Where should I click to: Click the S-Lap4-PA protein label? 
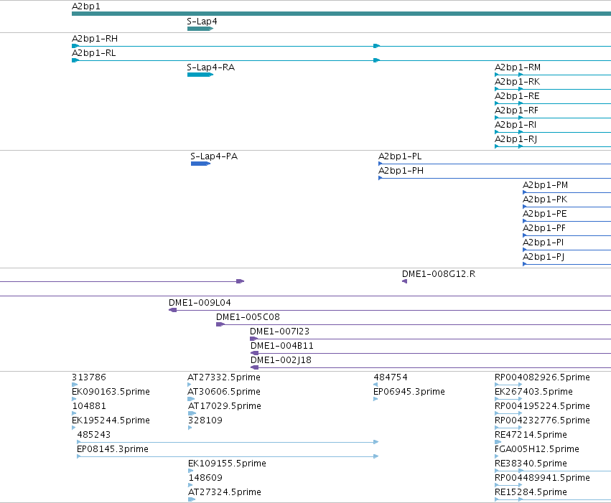(x=214, y=156)
